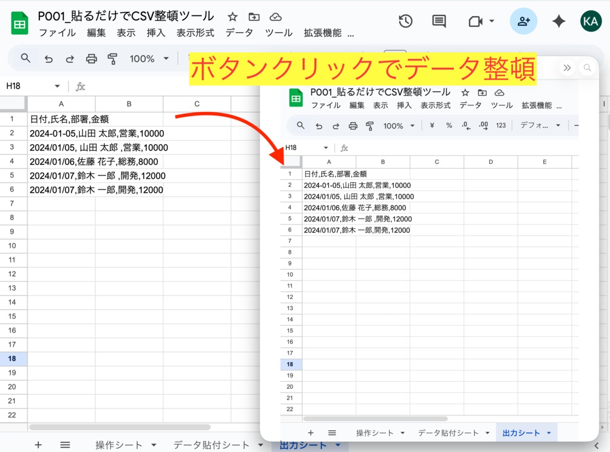Image resolution: width=610 pixels, height=452 pixels.
Task: Click the Share button with person icon
Action: 524,21
